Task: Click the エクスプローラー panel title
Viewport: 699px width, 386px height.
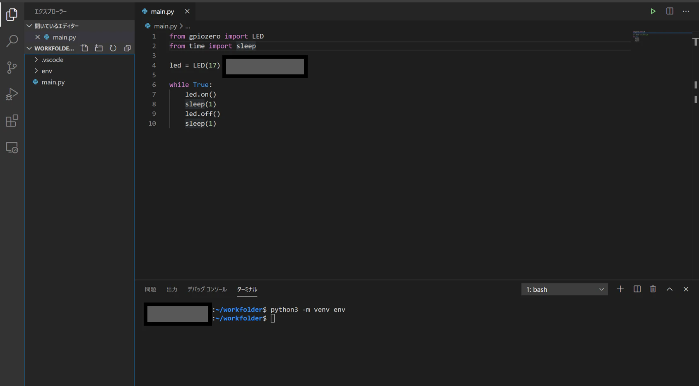Action: pos(51,11)
